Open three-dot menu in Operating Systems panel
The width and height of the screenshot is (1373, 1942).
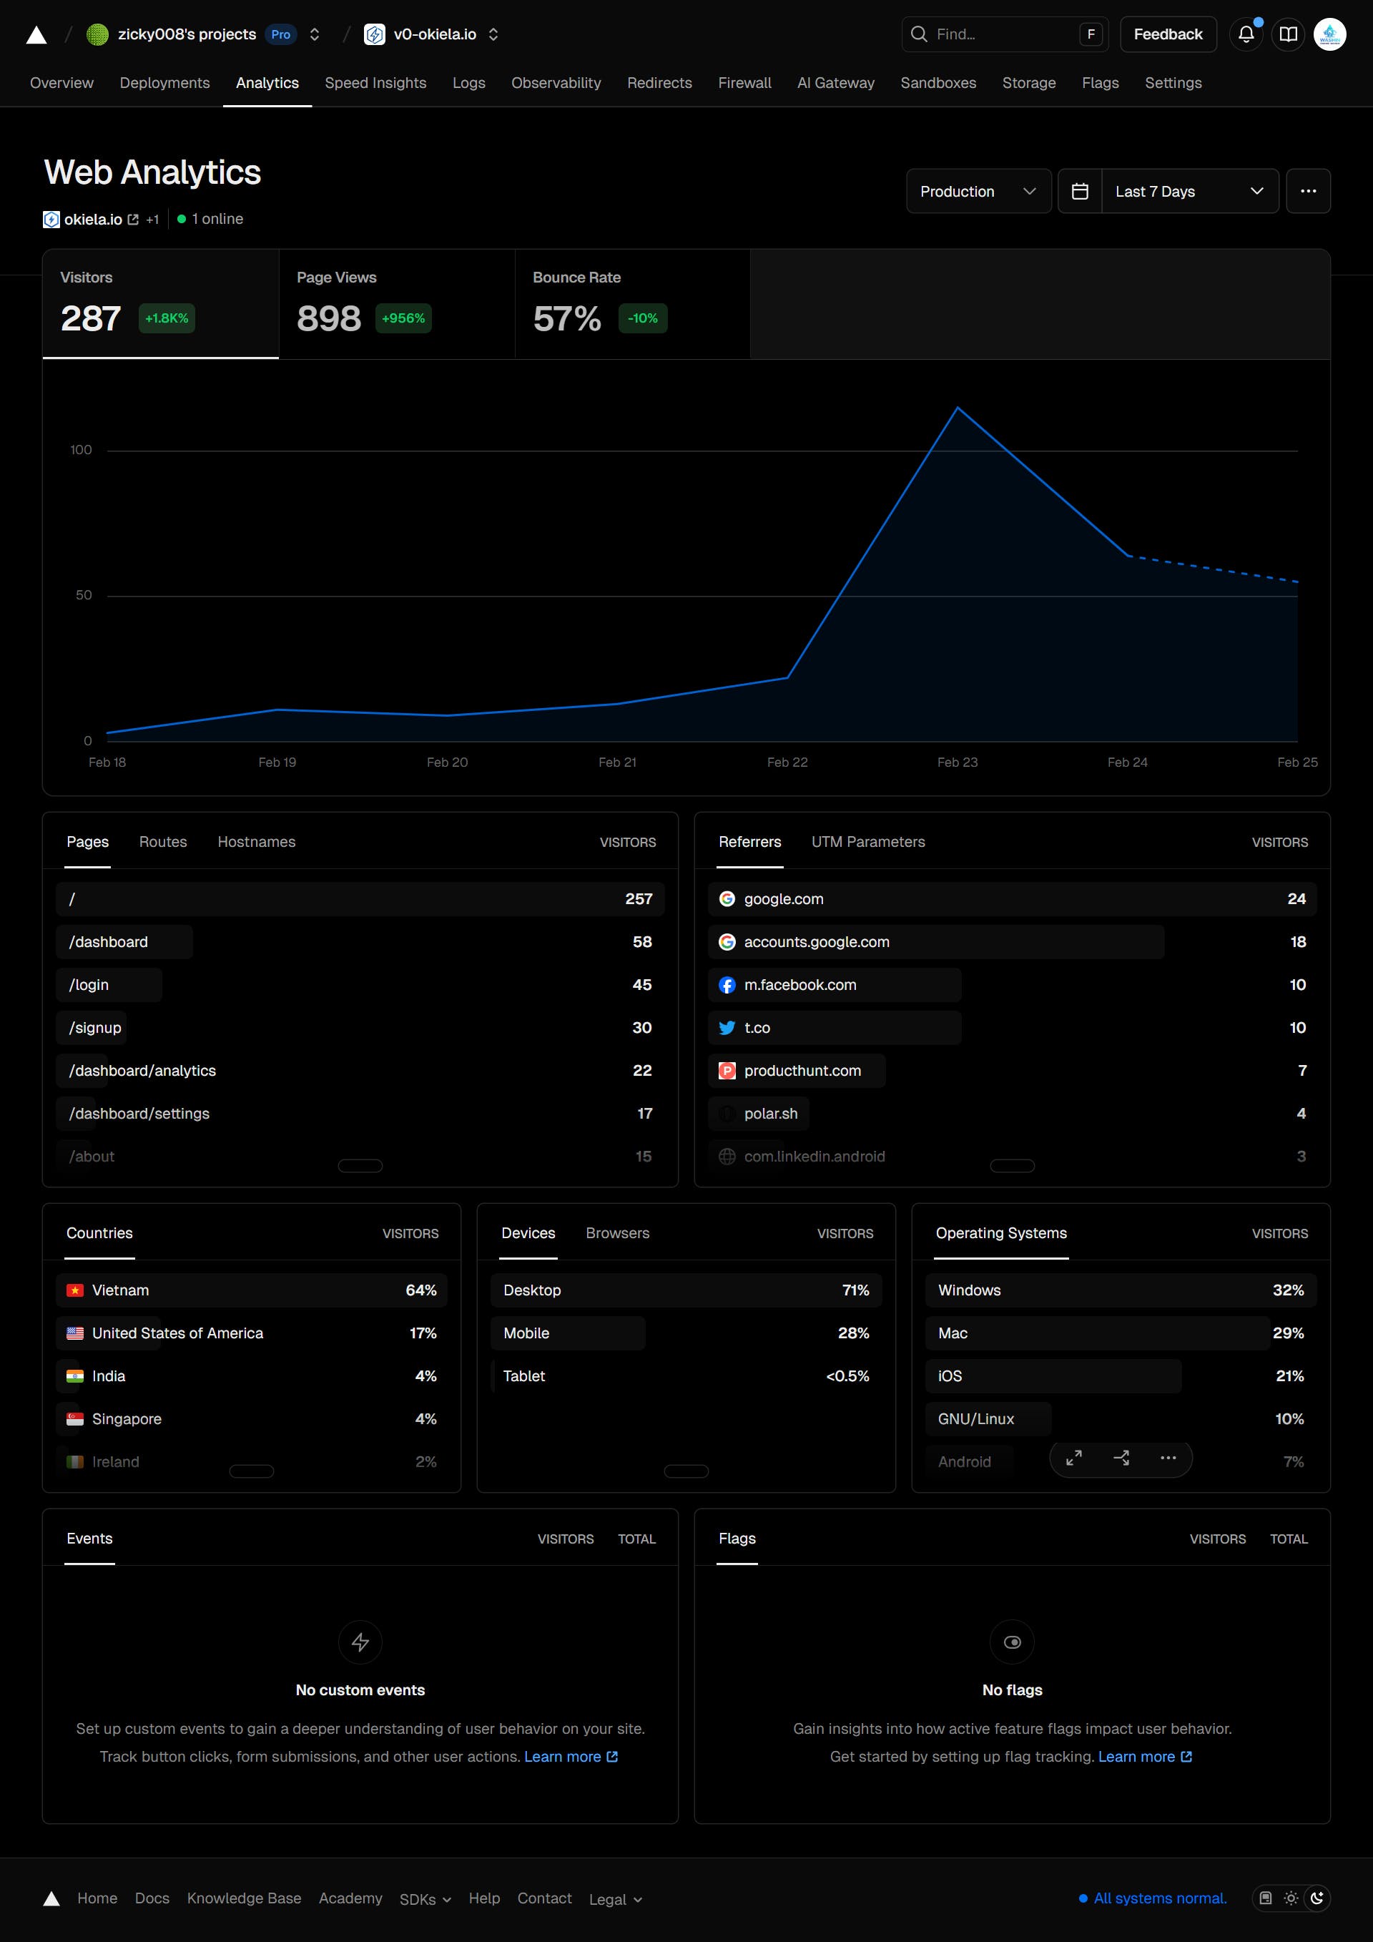click(x=1168, y=1457)
